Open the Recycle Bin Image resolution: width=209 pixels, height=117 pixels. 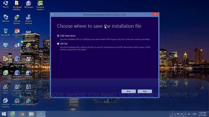point(6,32)
